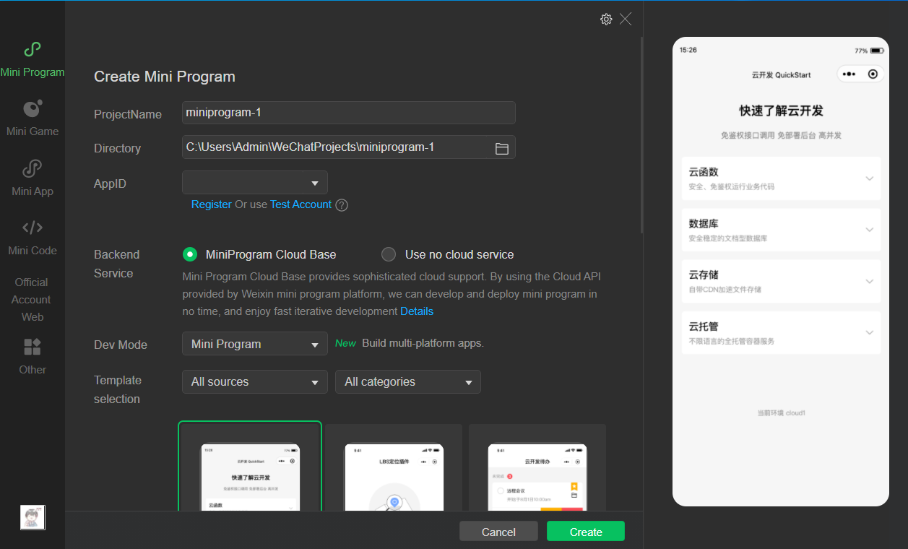Open the AppID dropdown

click(255, 183)
